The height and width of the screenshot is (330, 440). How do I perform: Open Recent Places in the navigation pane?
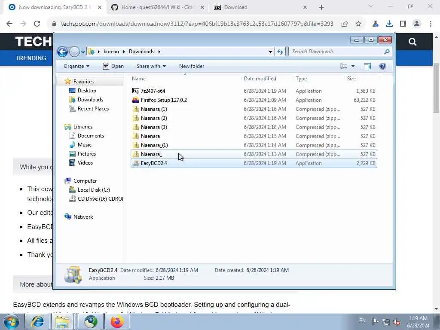93,109
